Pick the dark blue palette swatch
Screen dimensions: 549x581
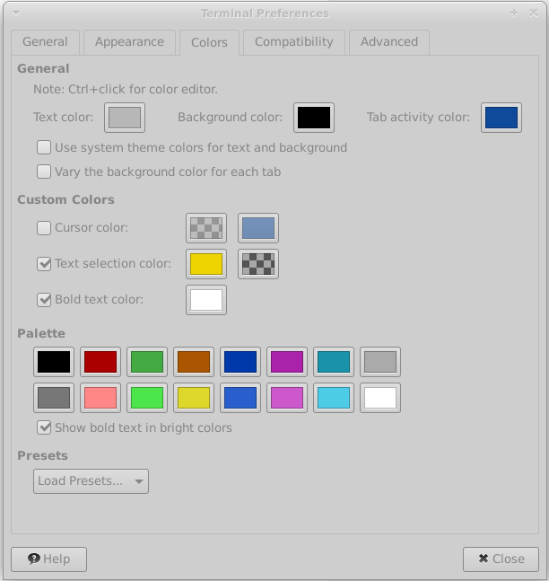240,362
